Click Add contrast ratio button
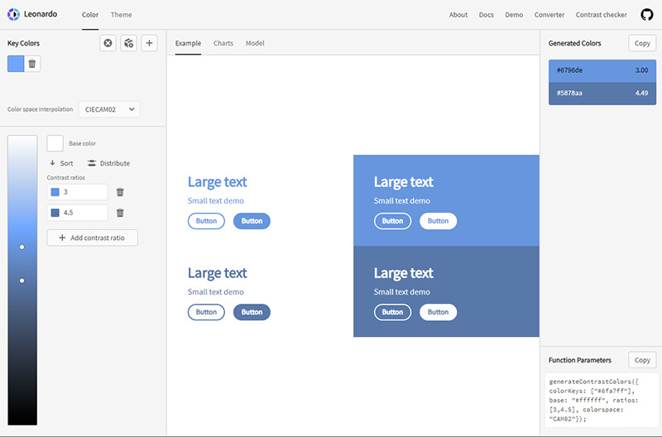Viewport: 662px width, 437px height. (x=92, y=238)
